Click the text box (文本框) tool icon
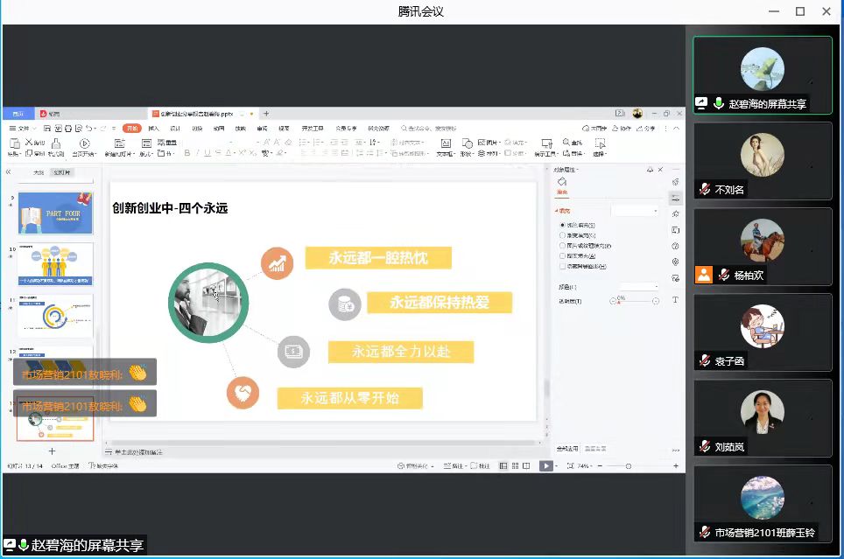The width and height of the screenshot is (844, 559). [x=445, y=144]
